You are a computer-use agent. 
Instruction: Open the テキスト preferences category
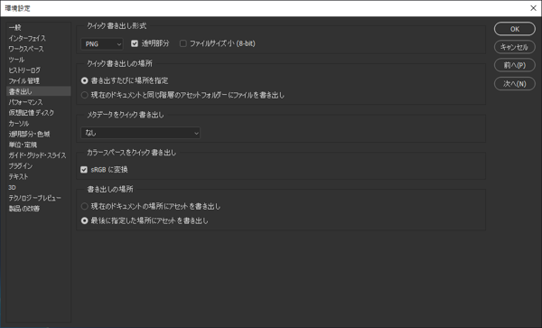click(x=18, y=176)
